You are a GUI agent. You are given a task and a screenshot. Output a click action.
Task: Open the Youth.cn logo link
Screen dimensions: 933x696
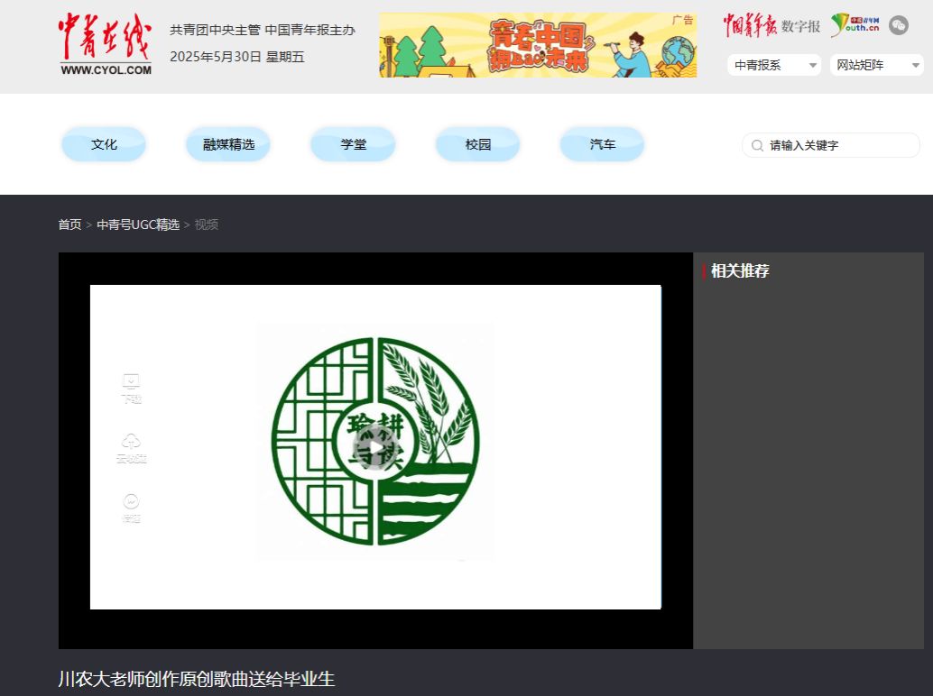[854, 25]
